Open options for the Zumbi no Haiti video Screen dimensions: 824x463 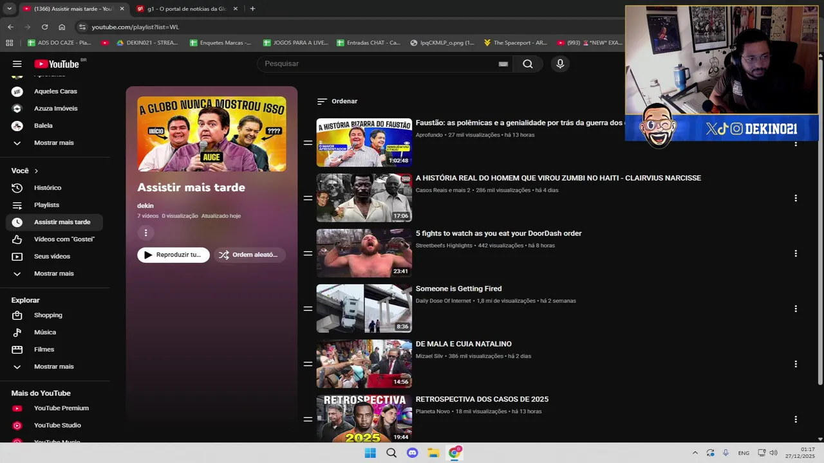tap(796, 198)
